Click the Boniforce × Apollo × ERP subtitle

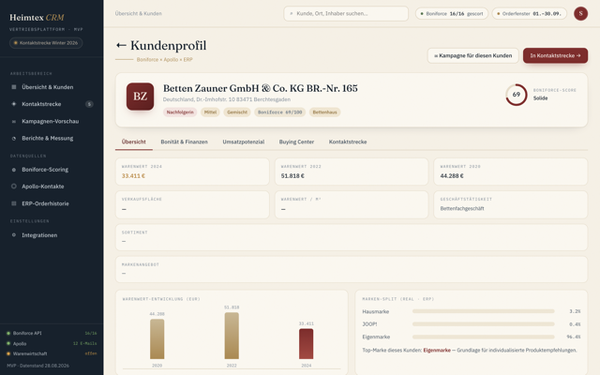tap(165, 60)
